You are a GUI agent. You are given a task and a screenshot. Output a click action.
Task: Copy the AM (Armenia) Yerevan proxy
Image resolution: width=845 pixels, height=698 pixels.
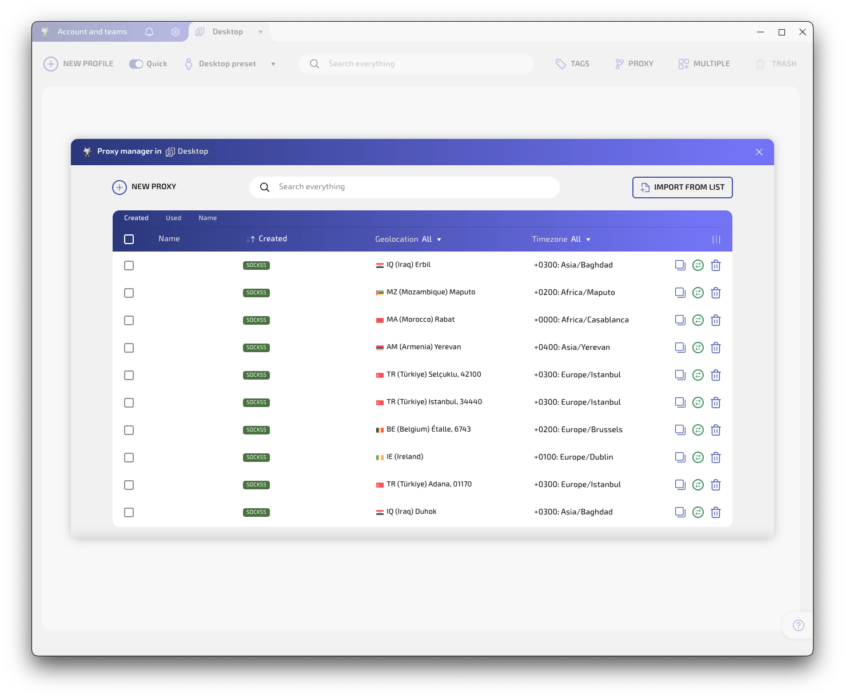(x=680, y=348)
